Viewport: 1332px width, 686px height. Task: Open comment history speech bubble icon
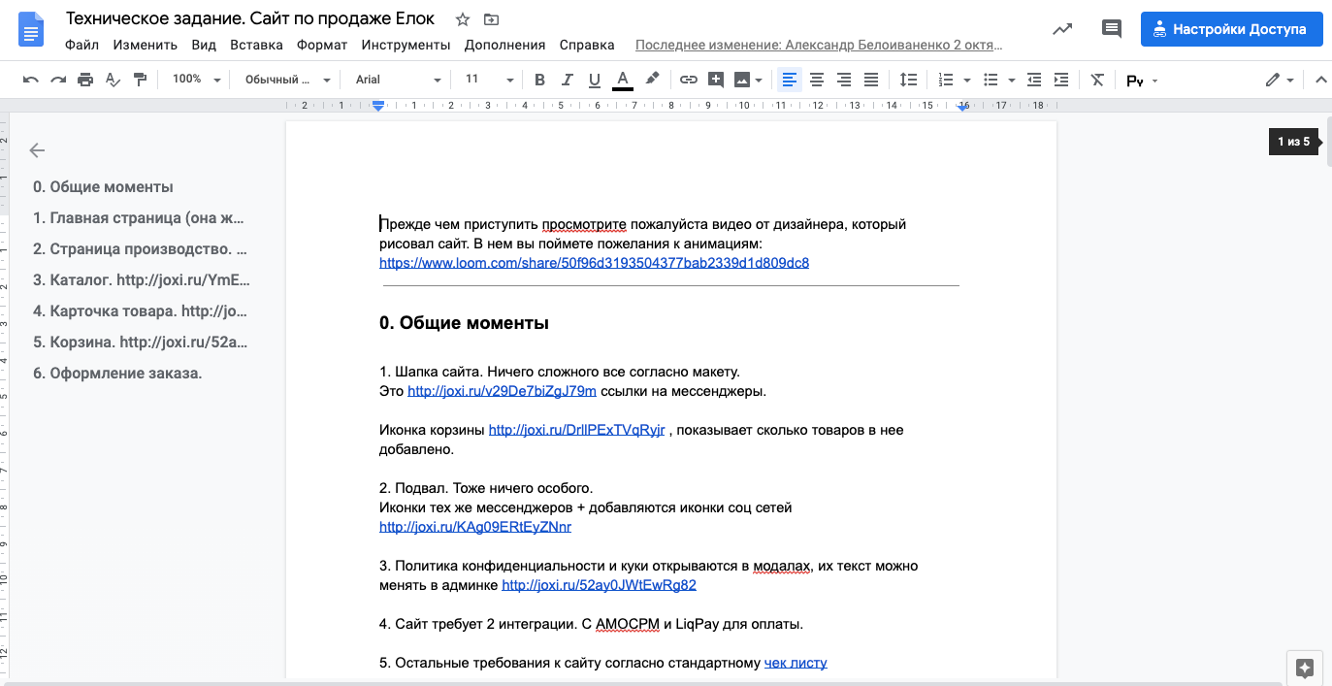coord(1112,29)
